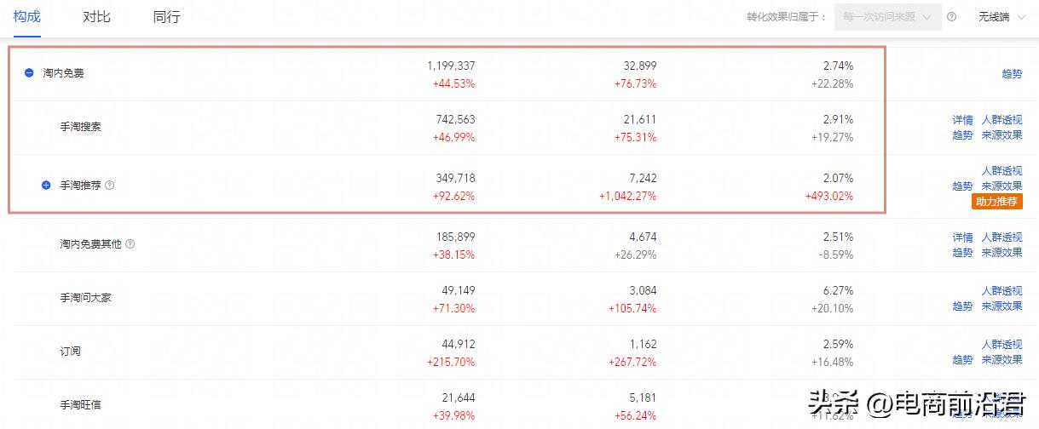Click the orange 助力推荐 button
The width and height of the screenshot is (1039, 429).
(x=996, y=202)
